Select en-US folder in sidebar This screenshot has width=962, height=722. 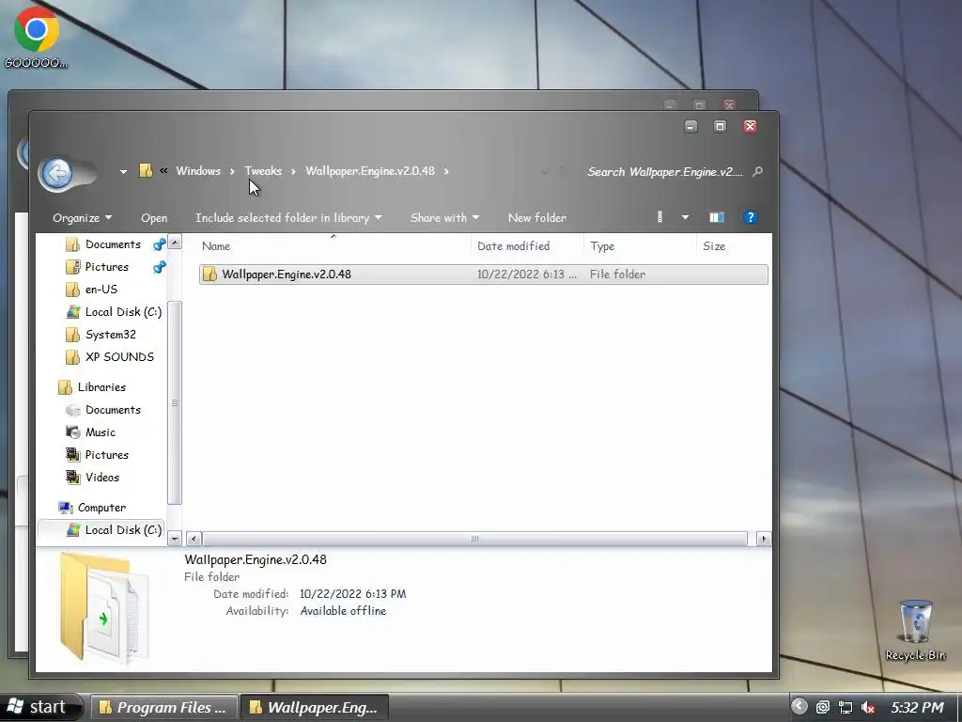[x=101, y=290]
